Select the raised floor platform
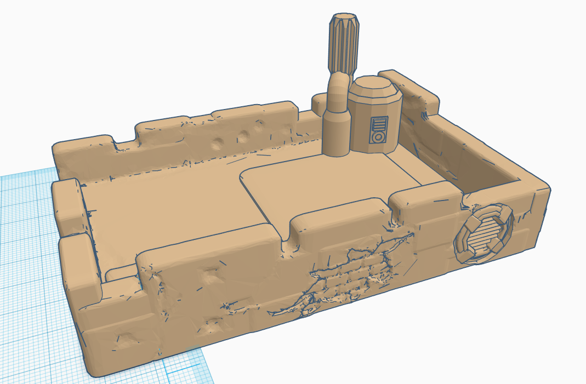 pos(323,186)
